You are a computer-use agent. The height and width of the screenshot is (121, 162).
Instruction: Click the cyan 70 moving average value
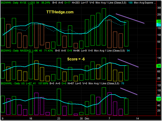click(123, 83)
